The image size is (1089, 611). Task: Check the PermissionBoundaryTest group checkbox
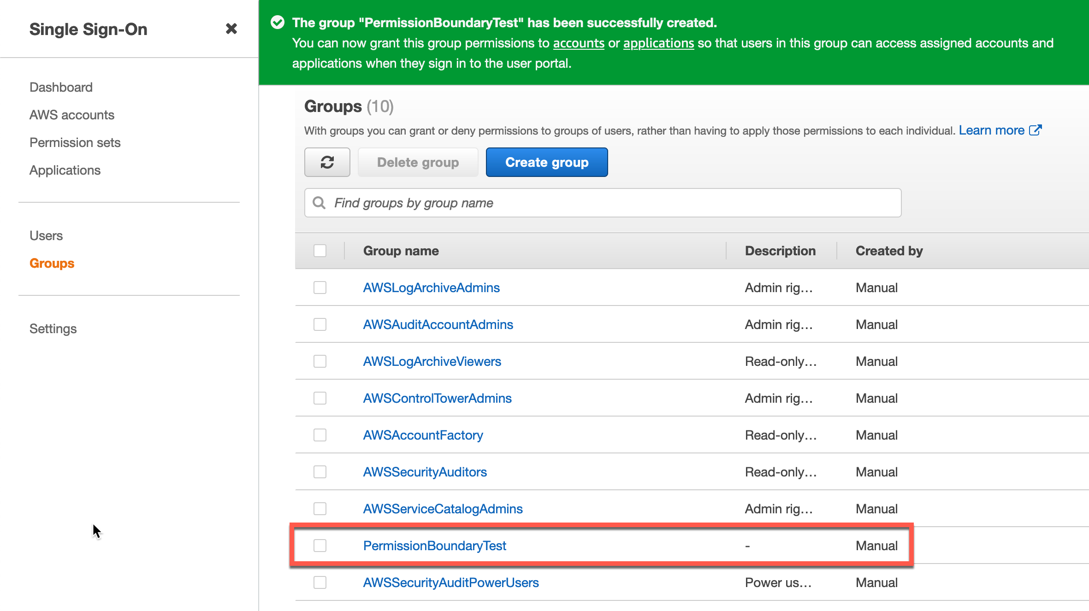320,546
